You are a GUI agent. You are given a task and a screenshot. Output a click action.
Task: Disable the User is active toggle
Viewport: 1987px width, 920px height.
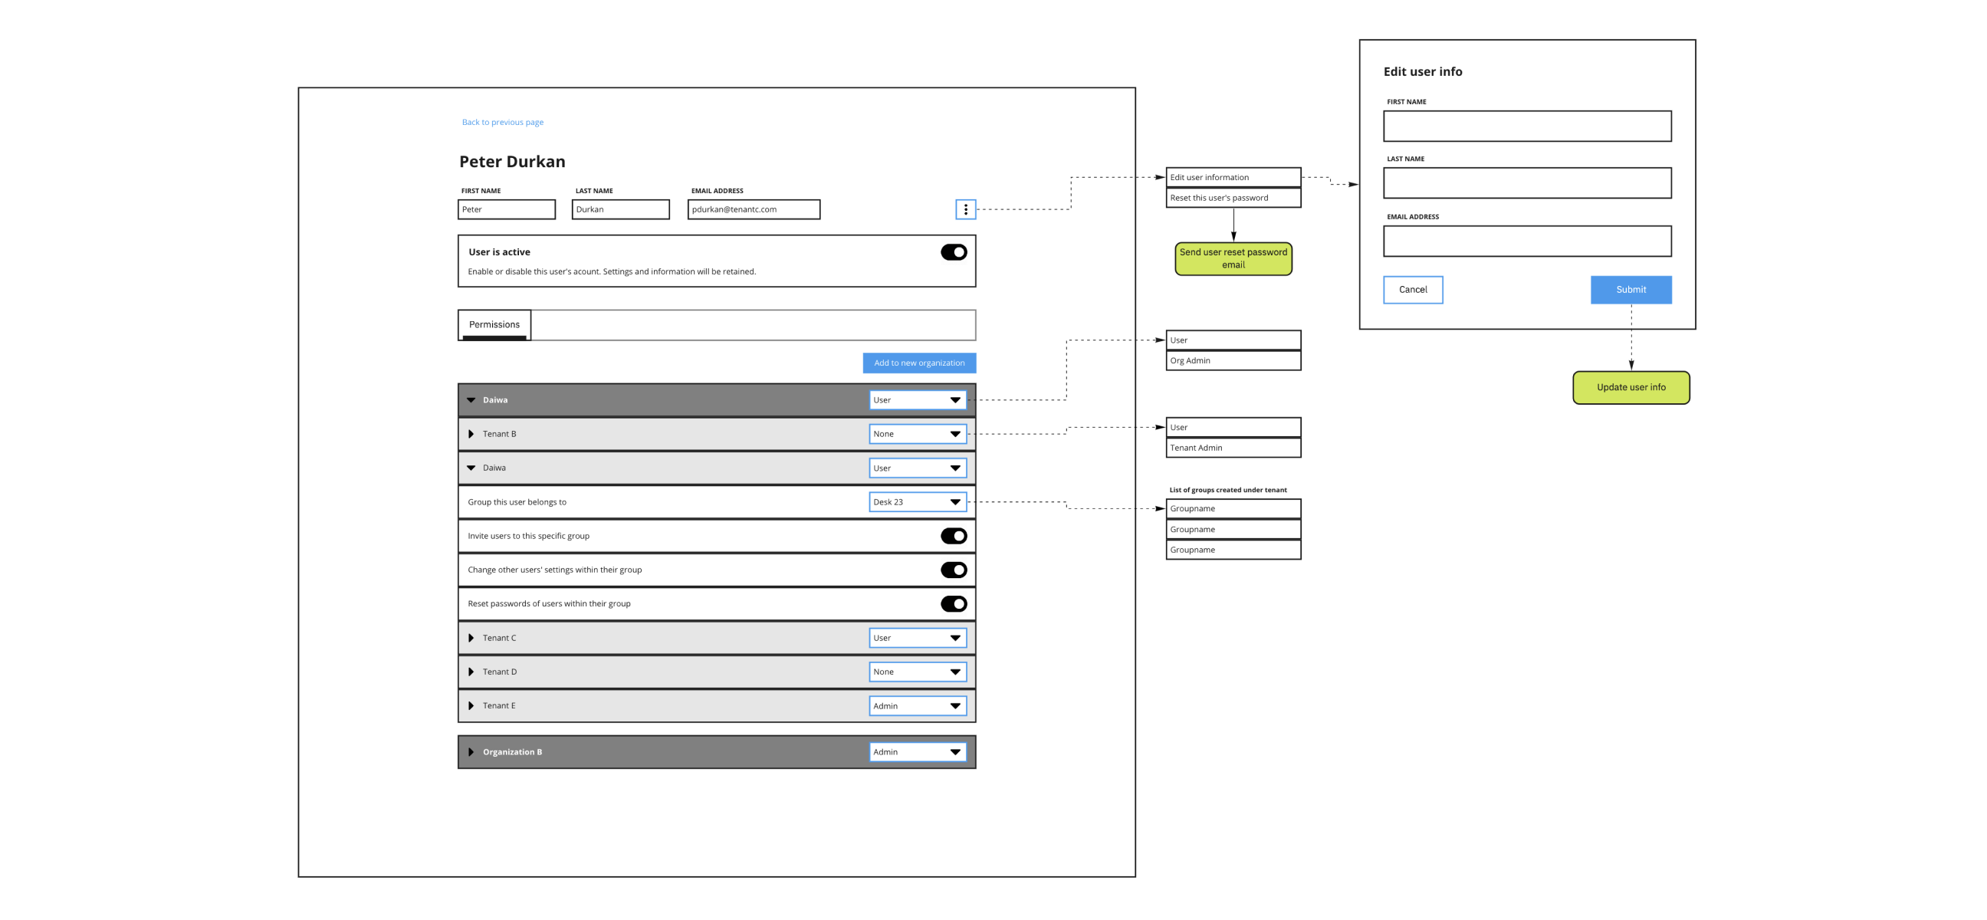pyautogui.click(x=954, y=252)
